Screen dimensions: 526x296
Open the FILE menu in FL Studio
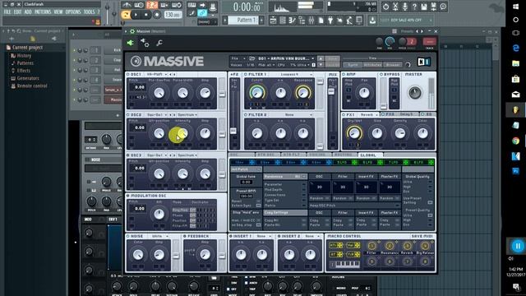7,12
